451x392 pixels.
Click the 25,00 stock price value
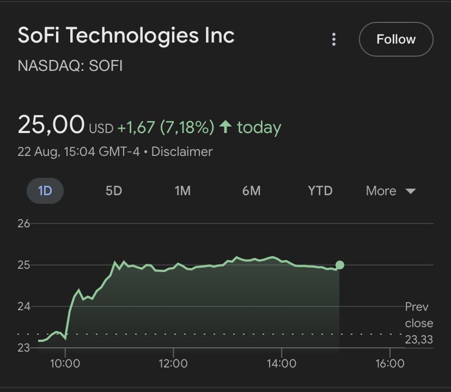coord(51,125)
